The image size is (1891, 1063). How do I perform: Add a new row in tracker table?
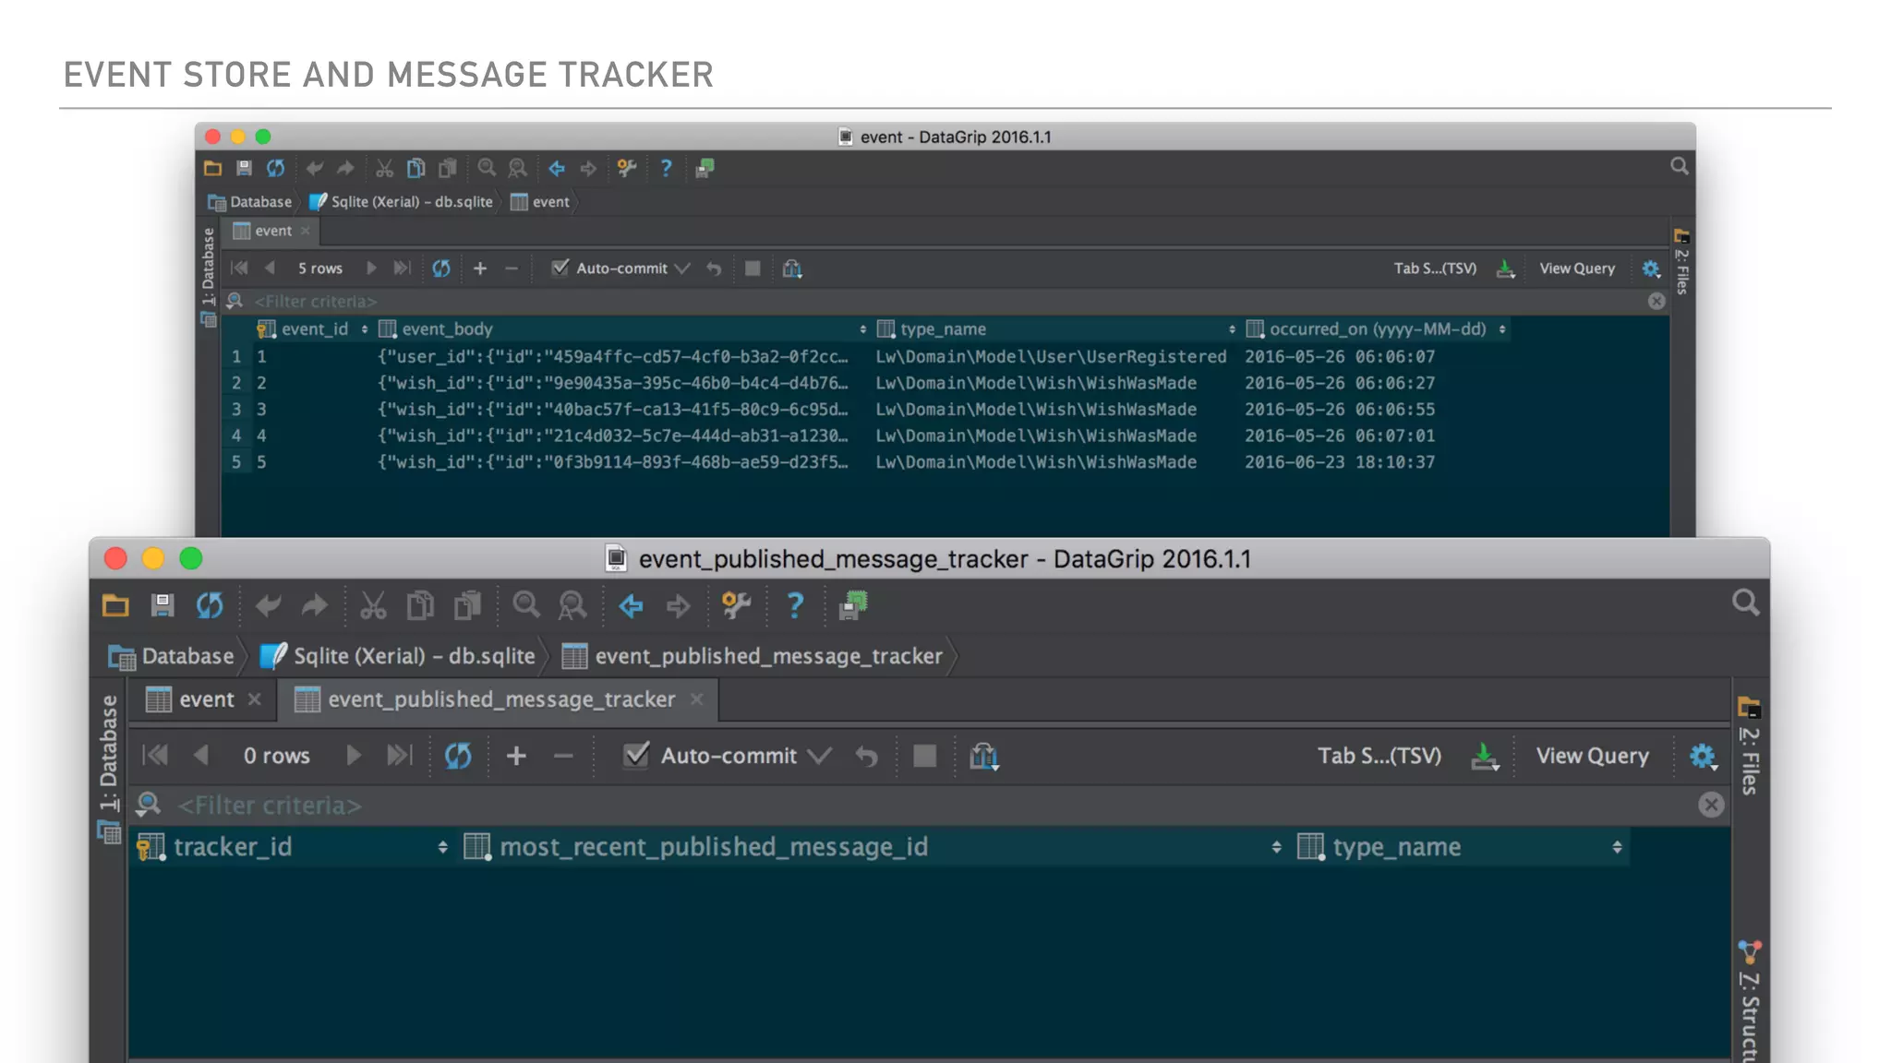(516, 756)
